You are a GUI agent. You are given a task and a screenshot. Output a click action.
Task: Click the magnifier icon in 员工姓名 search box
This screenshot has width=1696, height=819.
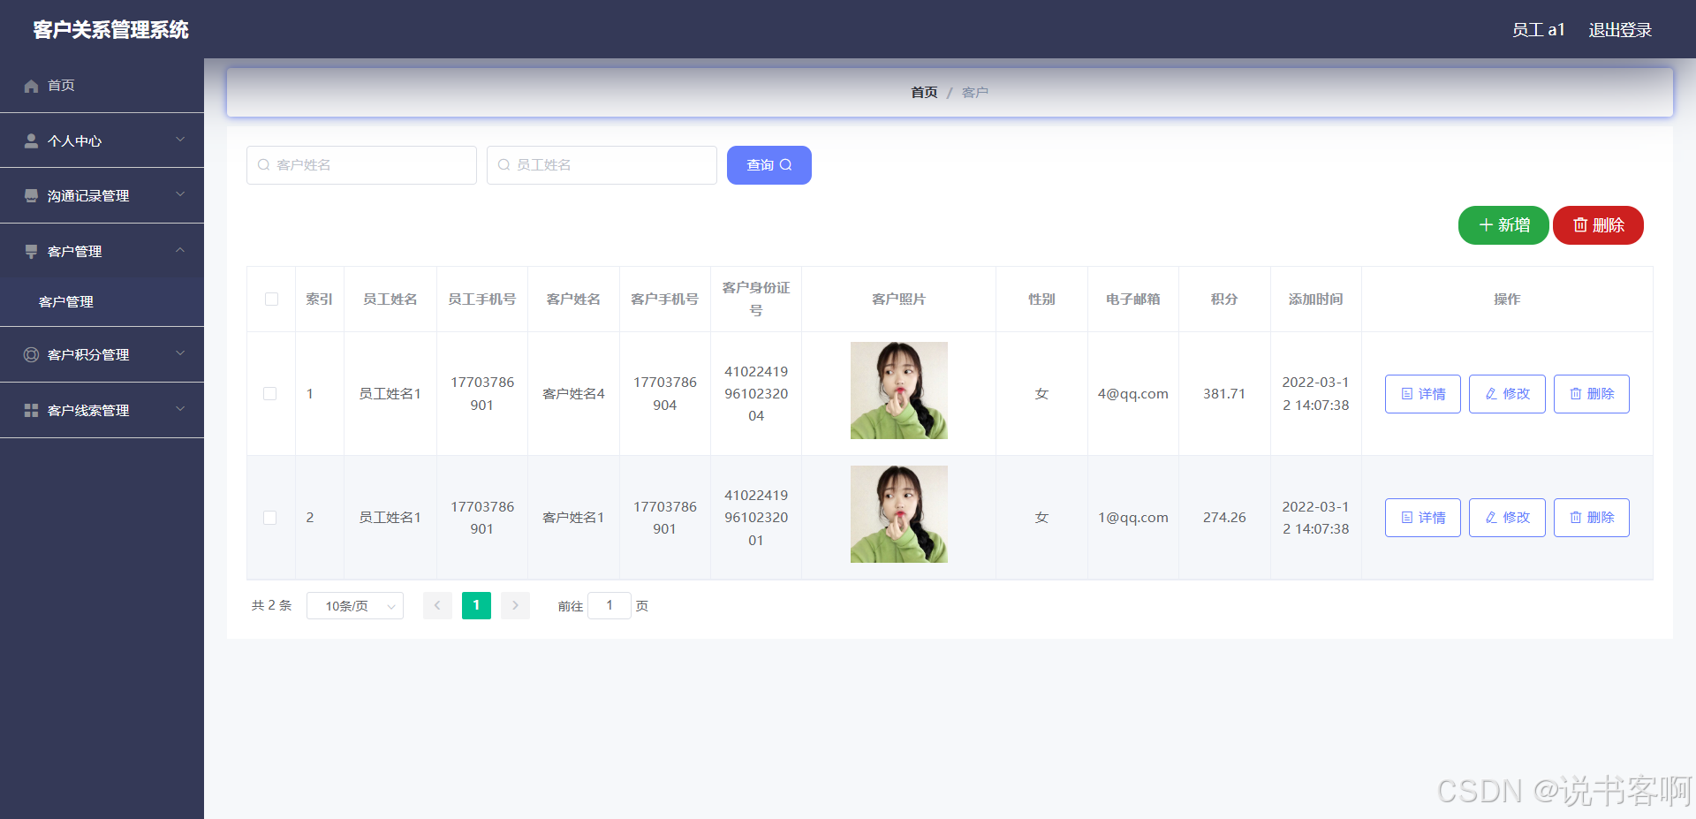(503, 165)
